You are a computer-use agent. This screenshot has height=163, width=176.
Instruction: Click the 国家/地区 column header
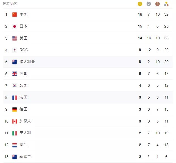pos(10,4)
